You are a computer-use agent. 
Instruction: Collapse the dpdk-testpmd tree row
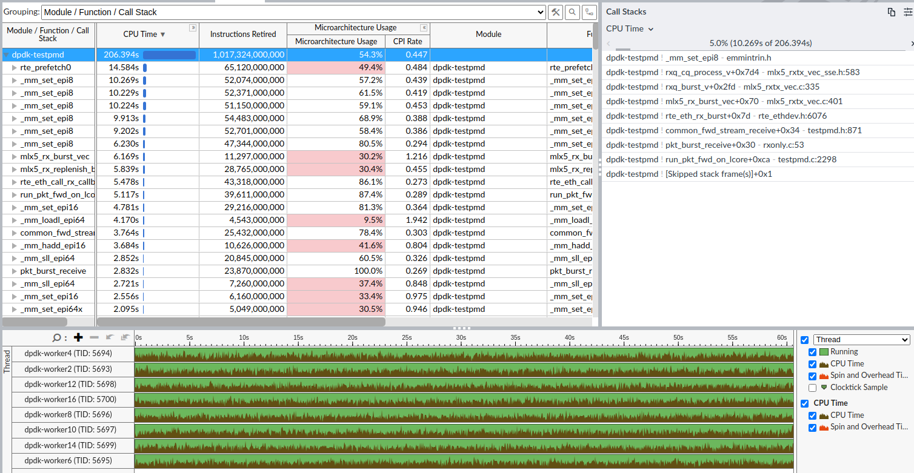7,55
